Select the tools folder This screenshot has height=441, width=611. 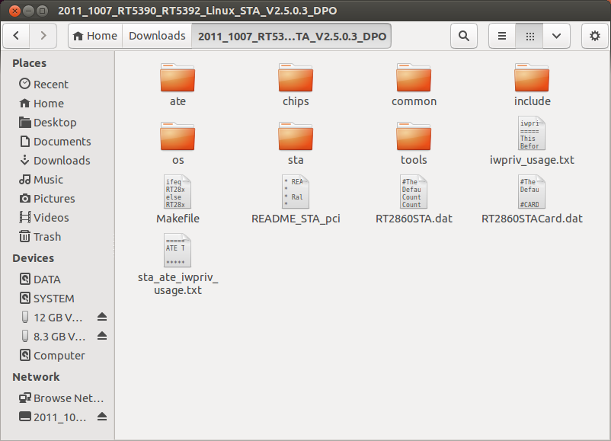[414, 144]
